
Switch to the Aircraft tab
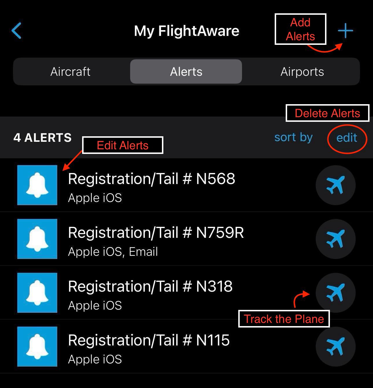tap(71, 71)
